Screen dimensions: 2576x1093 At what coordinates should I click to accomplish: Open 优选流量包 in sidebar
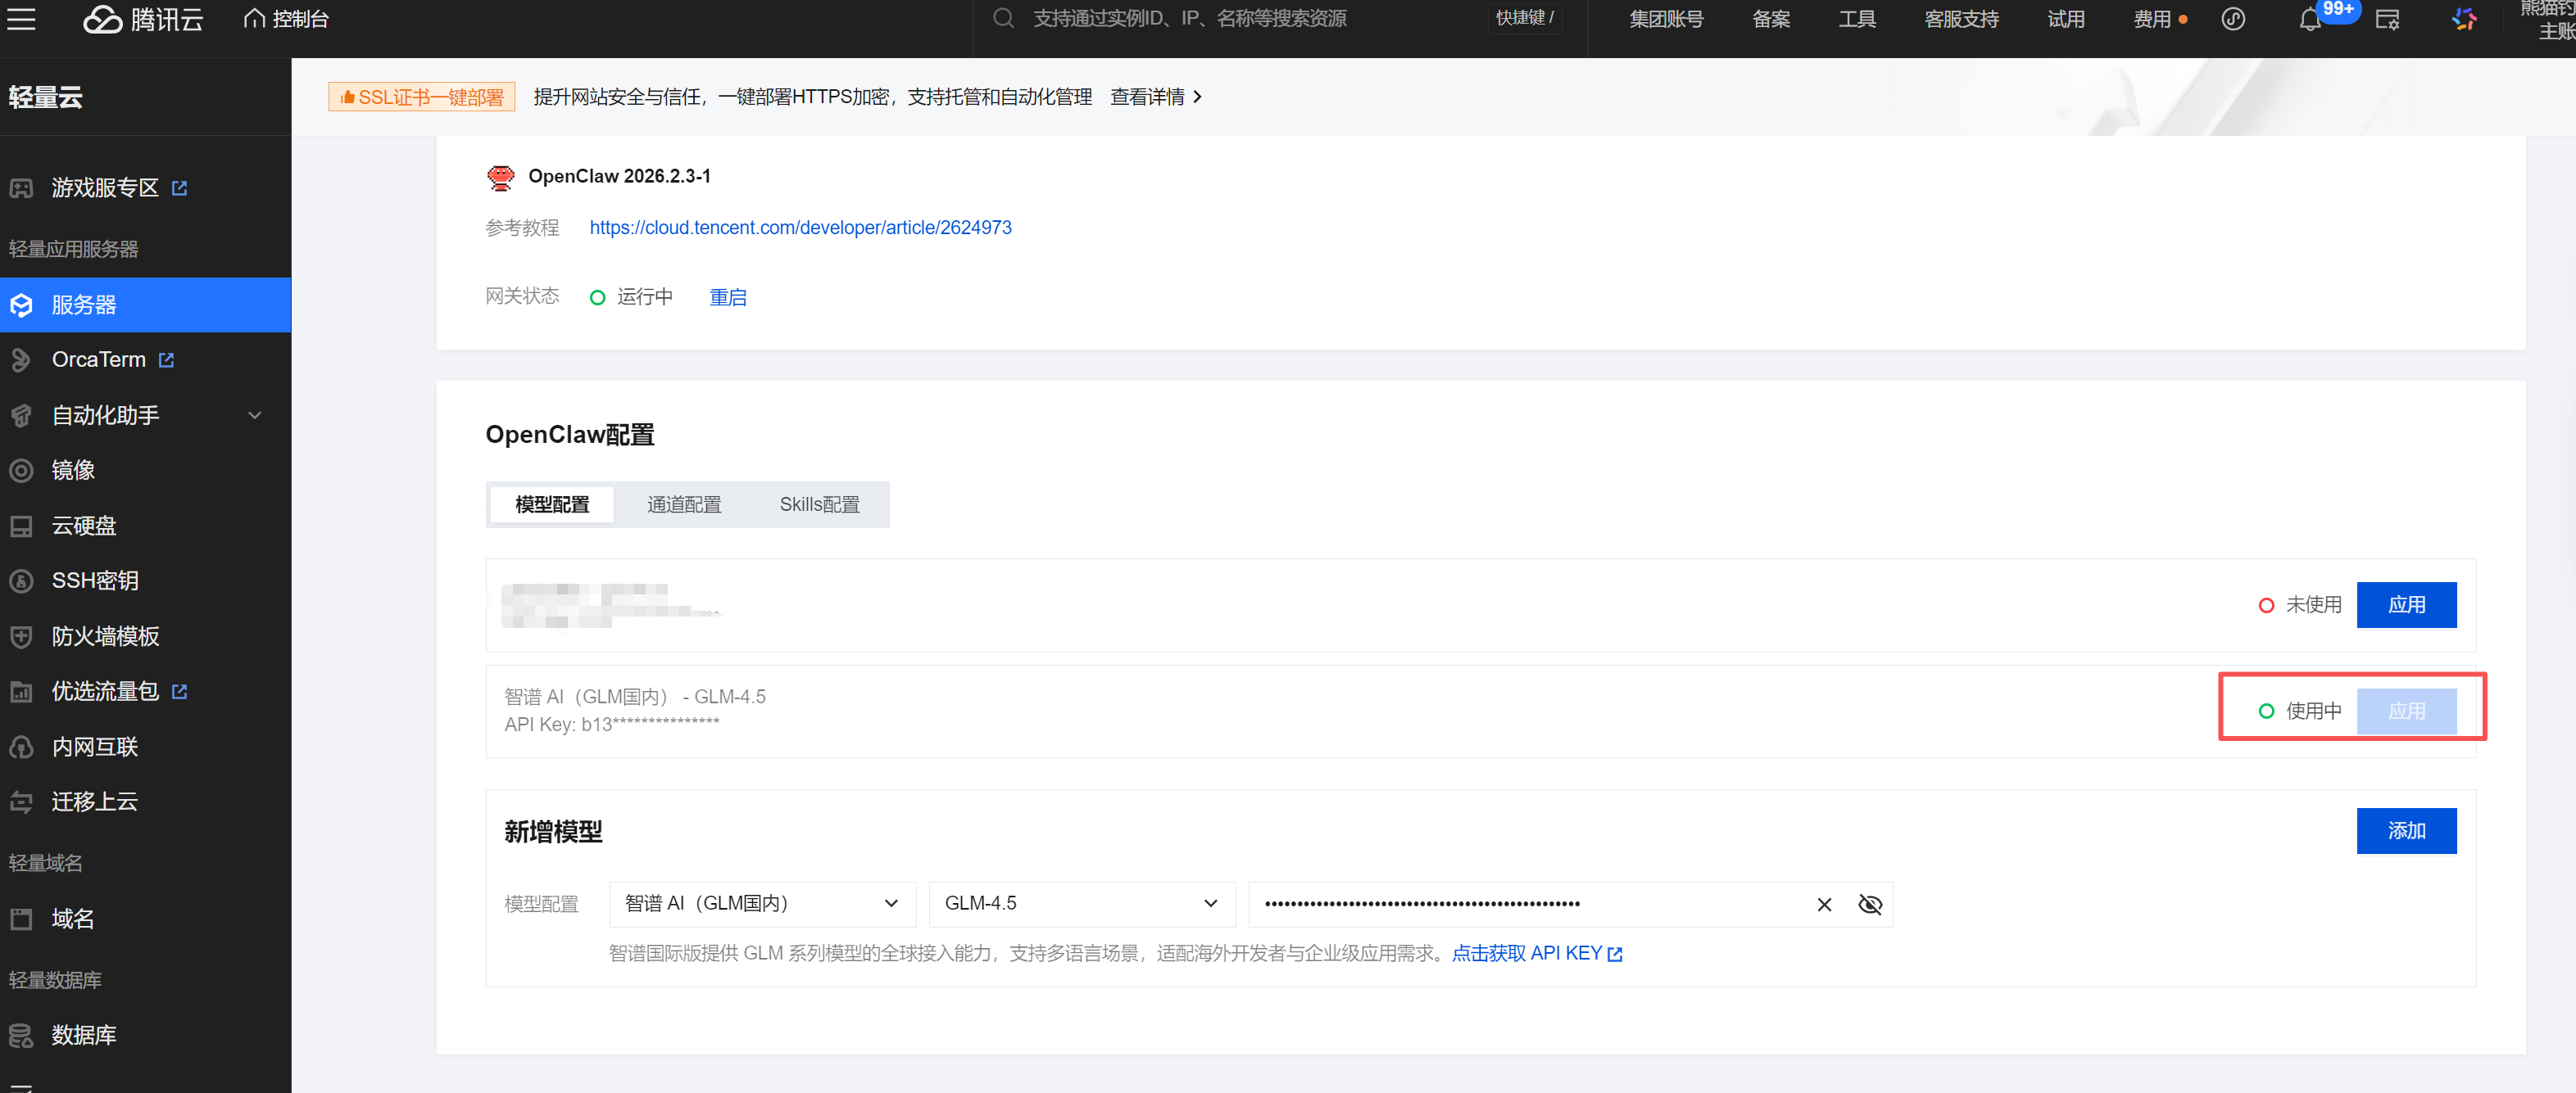tap(104, 691)
